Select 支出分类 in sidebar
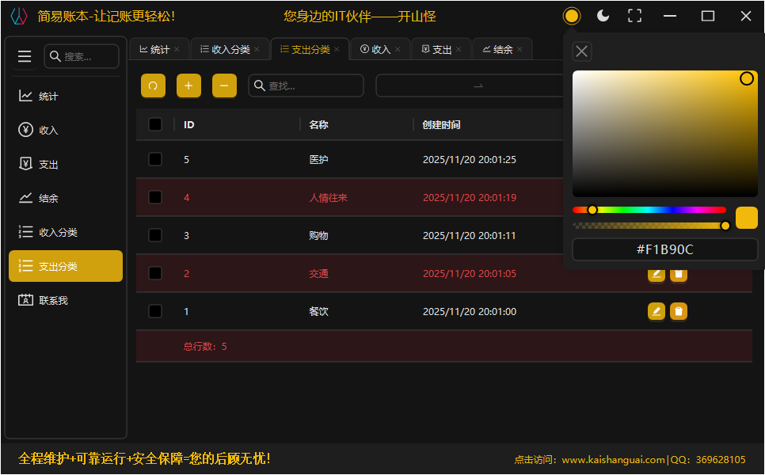The image size is (765, 475). (66, 266)
